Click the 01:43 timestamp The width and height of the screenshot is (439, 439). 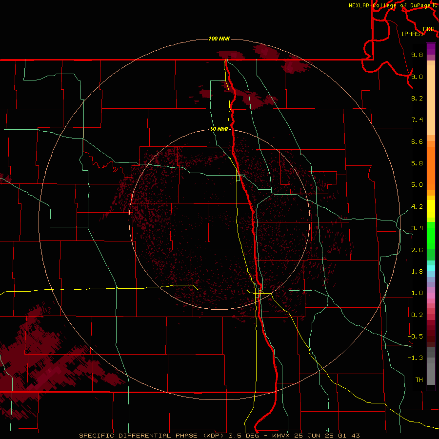[x=349, y=436]
